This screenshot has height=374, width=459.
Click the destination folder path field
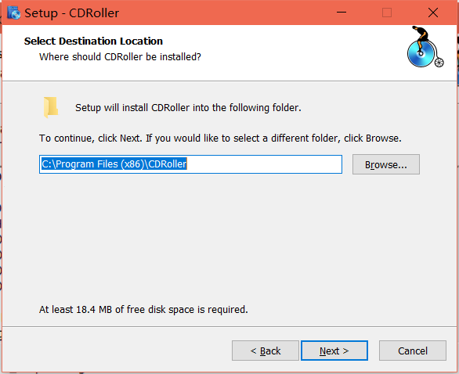(x=190, y=164)
